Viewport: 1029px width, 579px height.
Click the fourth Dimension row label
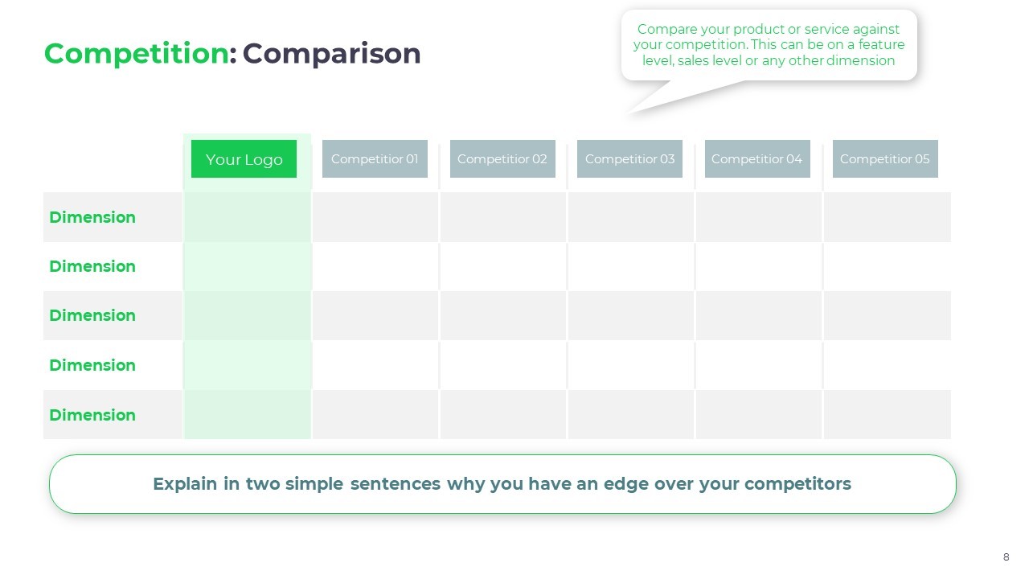pos(92,365)
